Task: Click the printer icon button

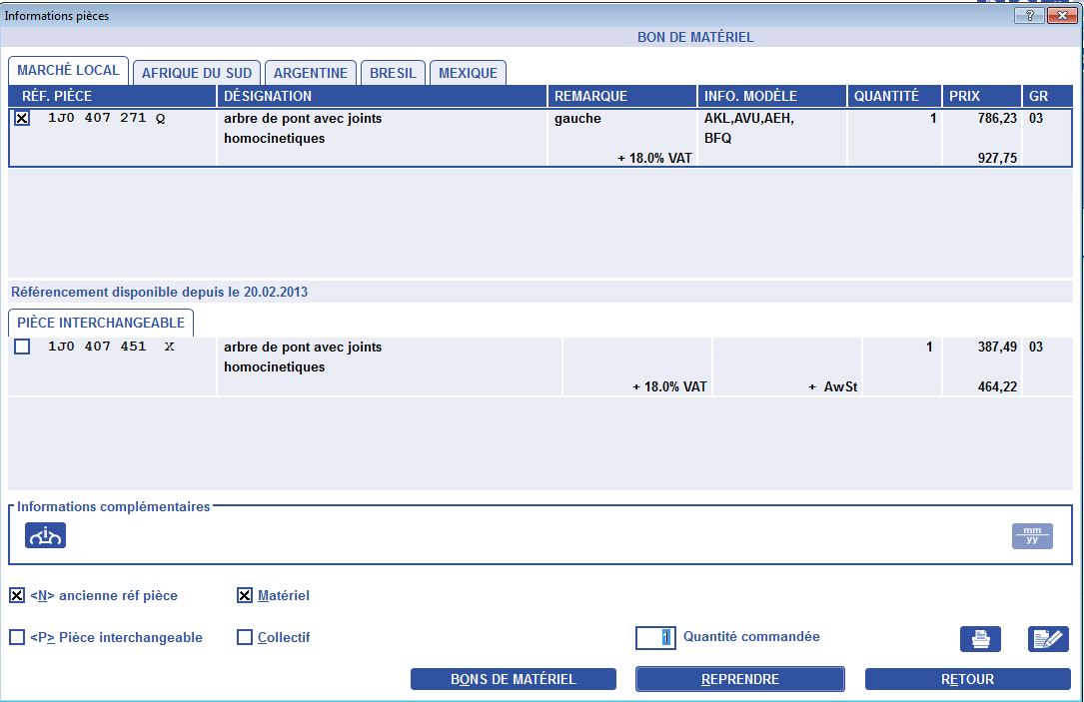Action: coord(980,639)
